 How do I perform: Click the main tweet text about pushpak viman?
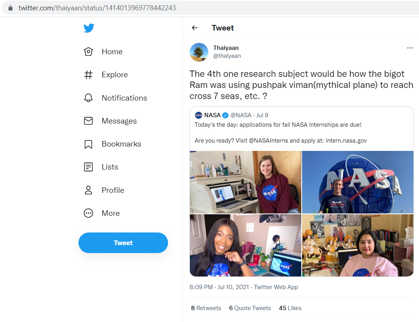click(x=301, y=85)
